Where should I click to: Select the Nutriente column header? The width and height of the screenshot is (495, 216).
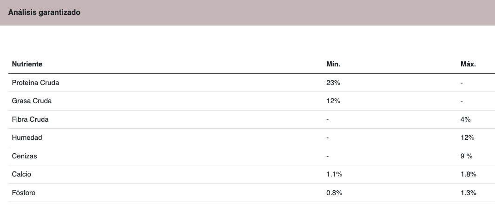[x=27, y=64]
